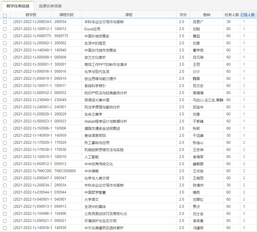Viewport: 257px width, 232px height.
Task: Open enrolled count link for 热工基础与应用
Action: [244, 143]
